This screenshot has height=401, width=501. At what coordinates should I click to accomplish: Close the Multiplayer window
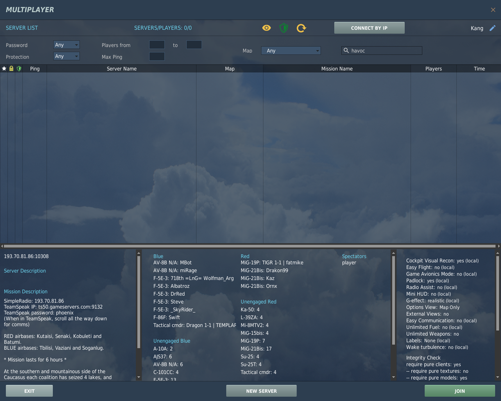click(x=493, y=10)
